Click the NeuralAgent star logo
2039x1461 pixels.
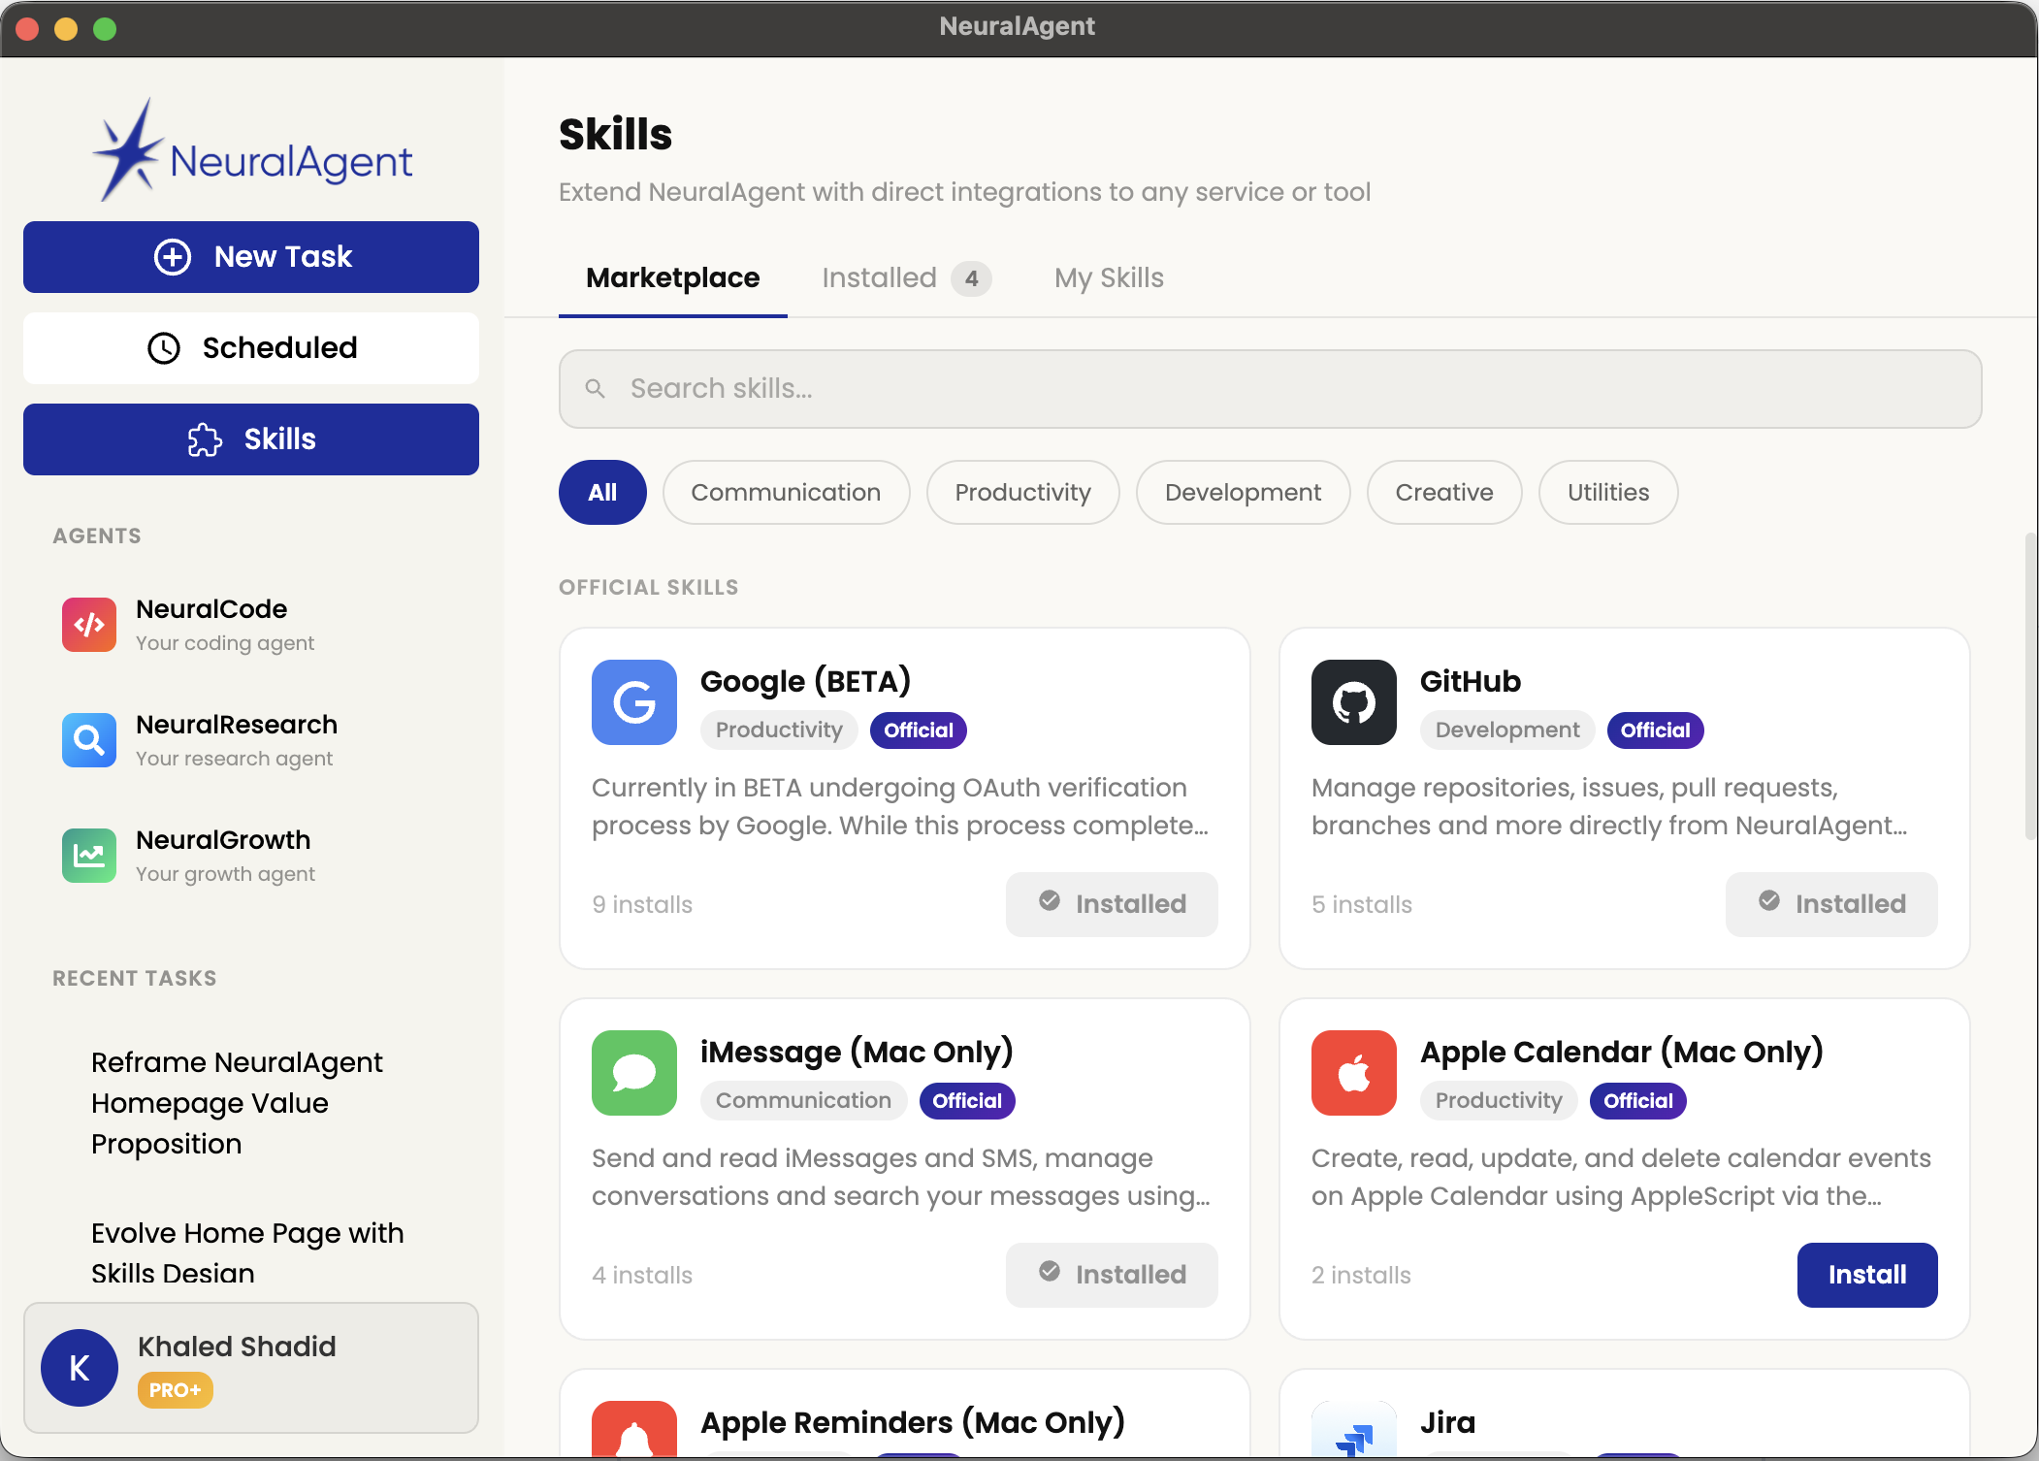point(128,150)
